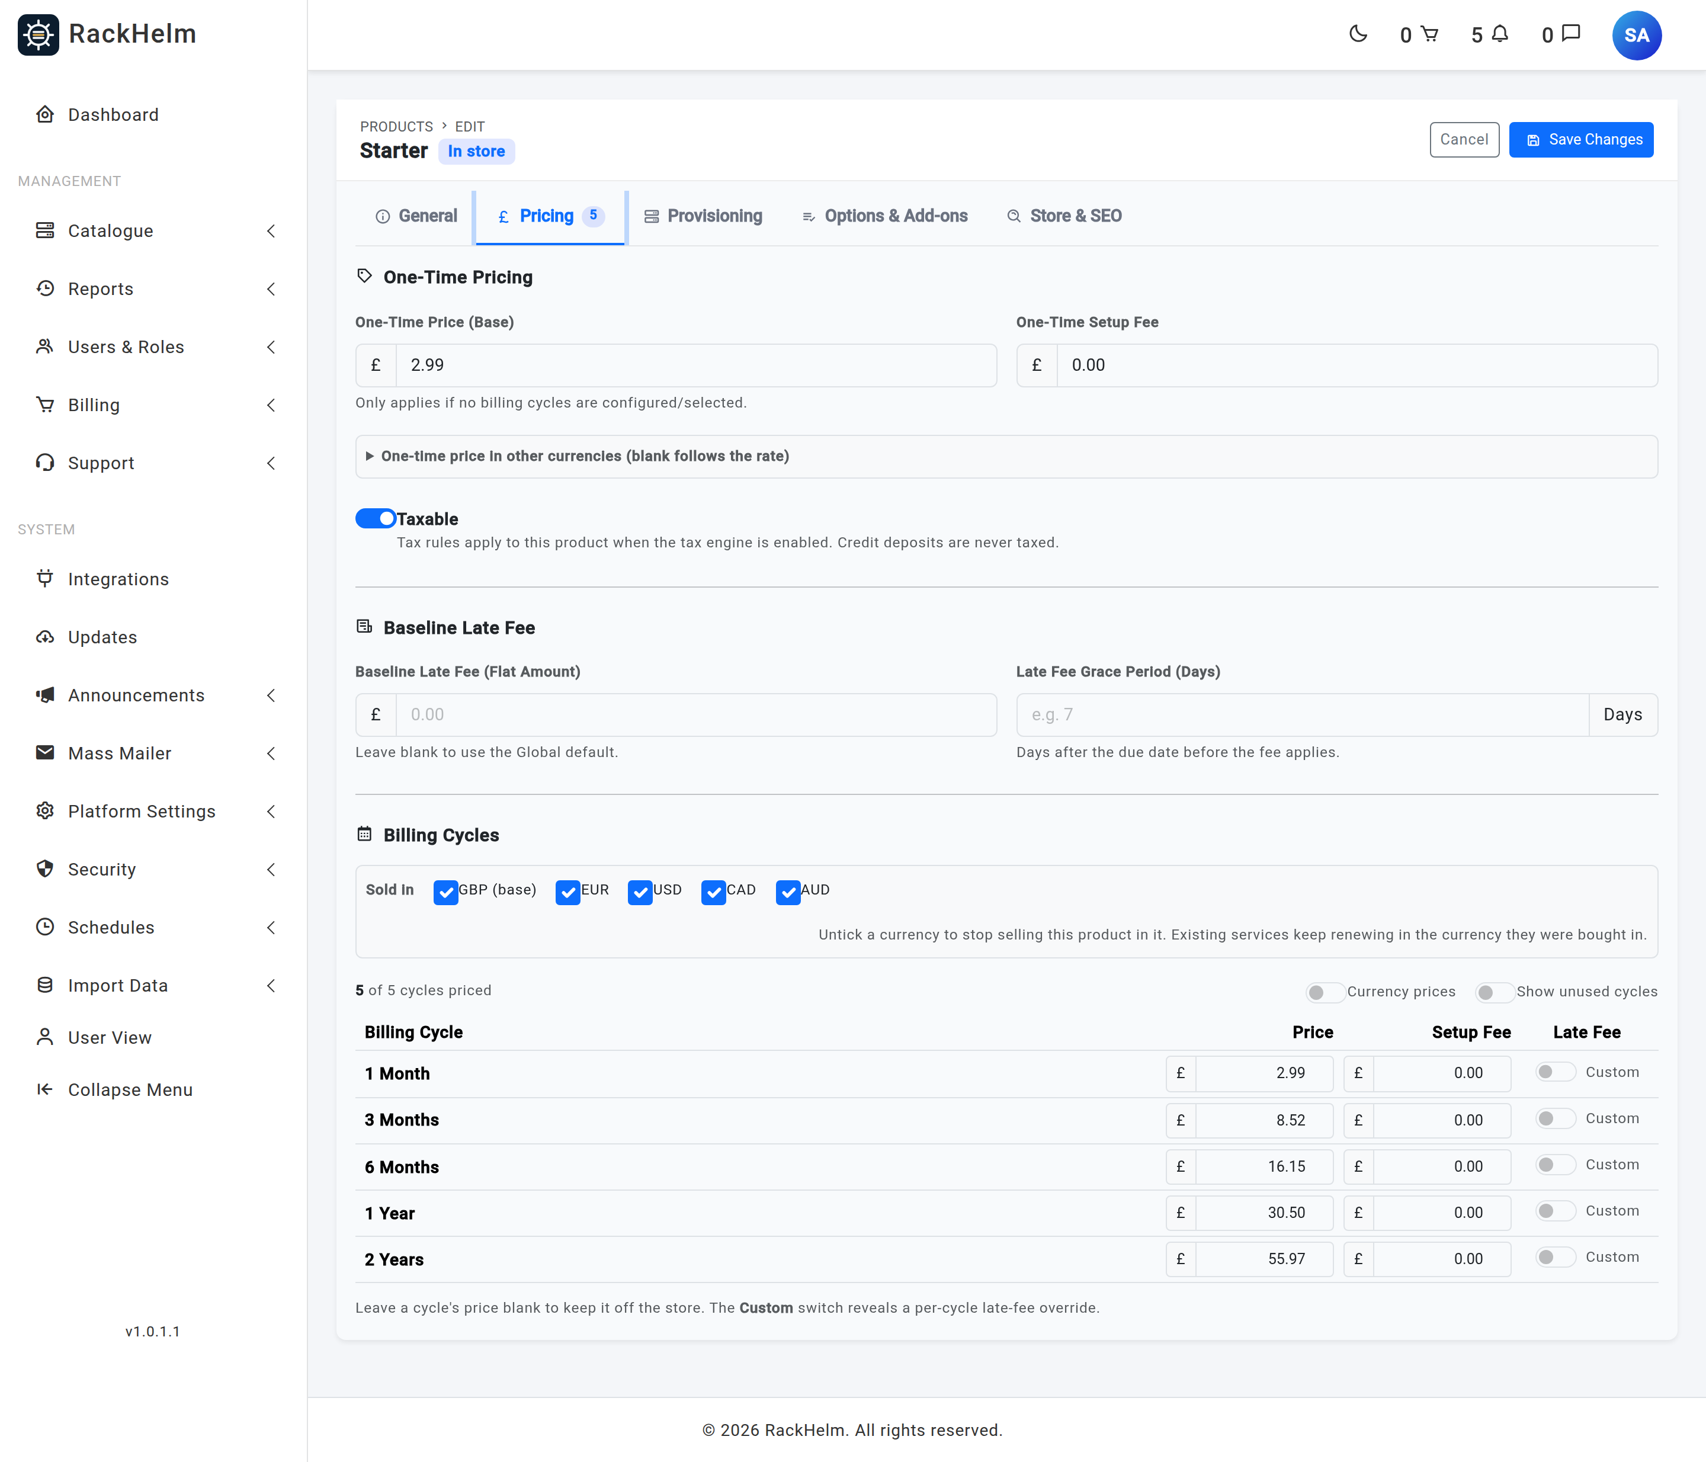Enable the Currency prices switch
This screenshot has width=1706, height=1462.
(x=1326, y=992)
